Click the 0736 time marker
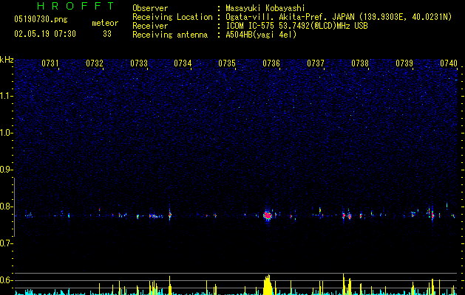 (271, 63)
